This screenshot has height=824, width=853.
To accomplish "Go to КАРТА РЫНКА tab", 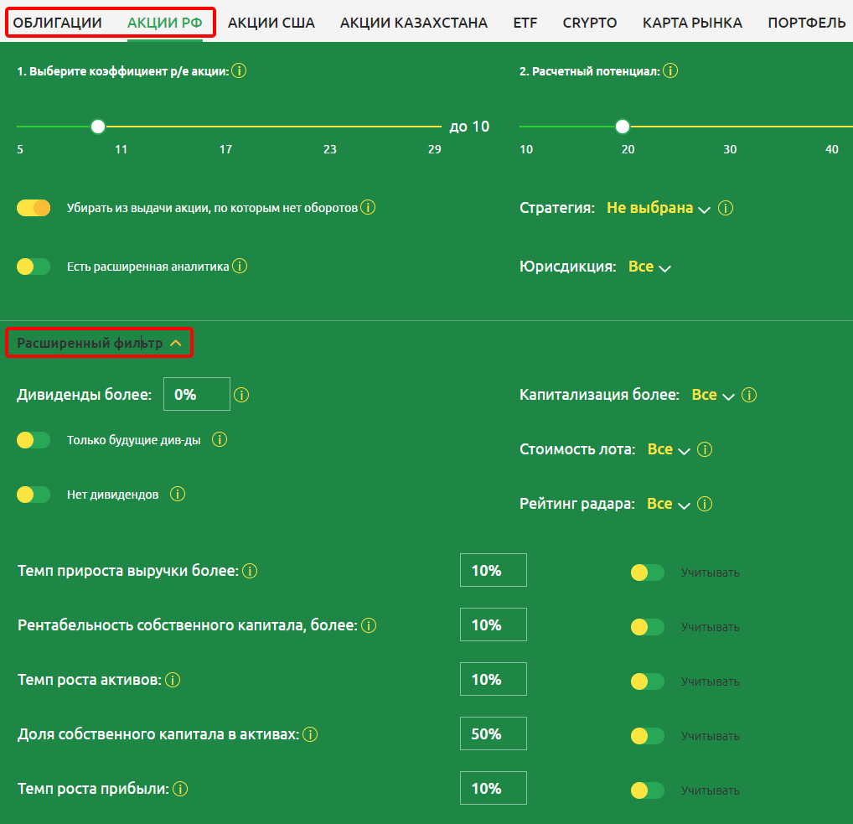I will pyautogui.click(x=692, y=23).
